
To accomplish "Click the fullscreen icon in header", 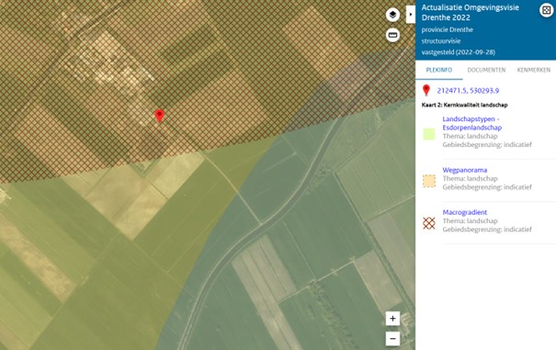I will click(x=546, y=10).
